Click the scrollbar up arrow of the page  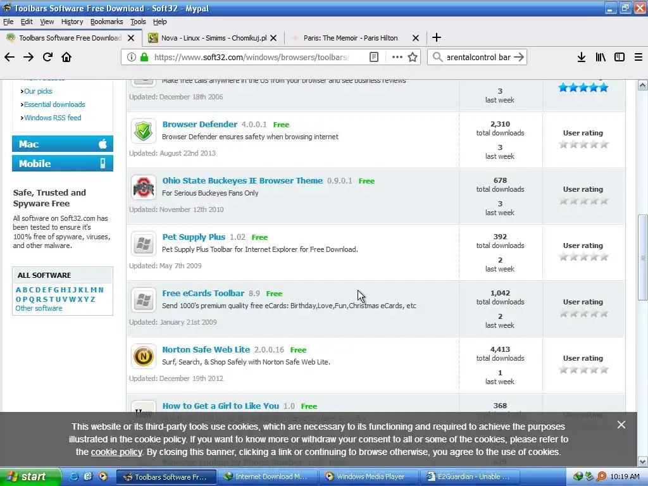(x=643, y=85)
